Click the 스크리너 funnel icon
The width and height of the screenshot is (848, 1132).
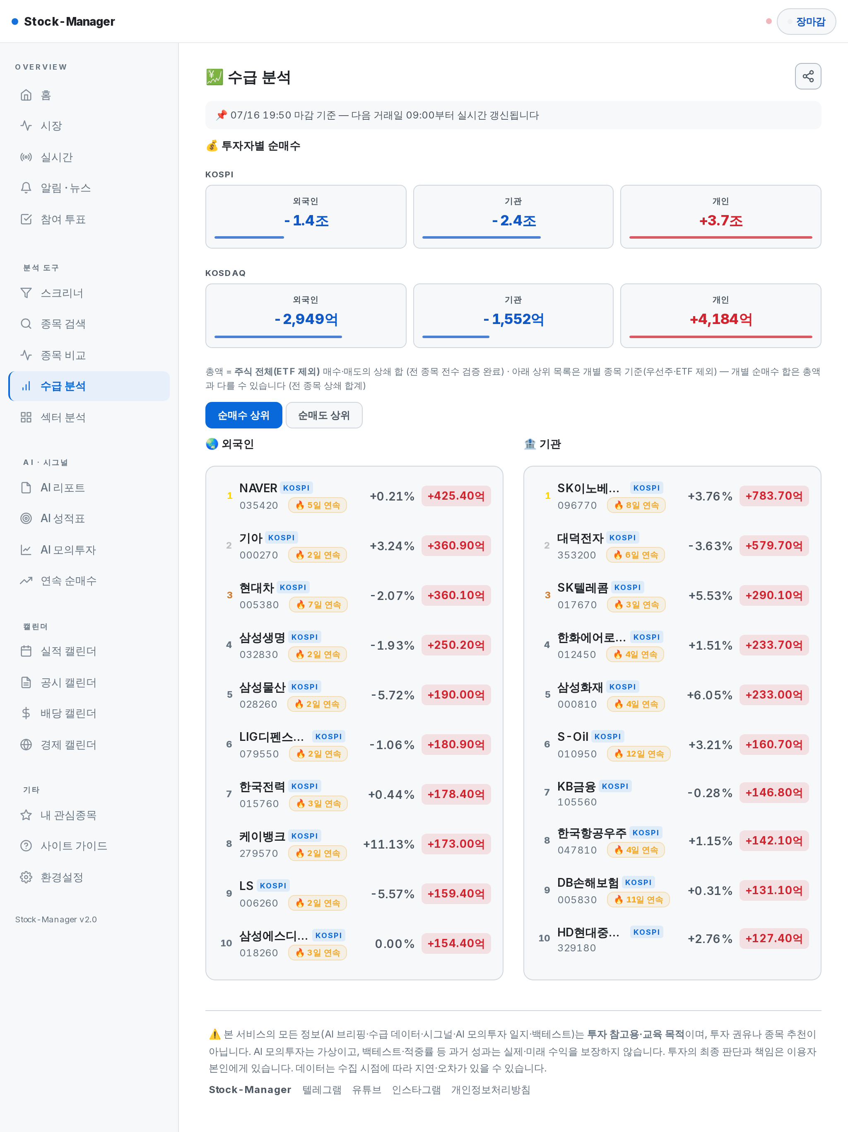tap(26, 293)
